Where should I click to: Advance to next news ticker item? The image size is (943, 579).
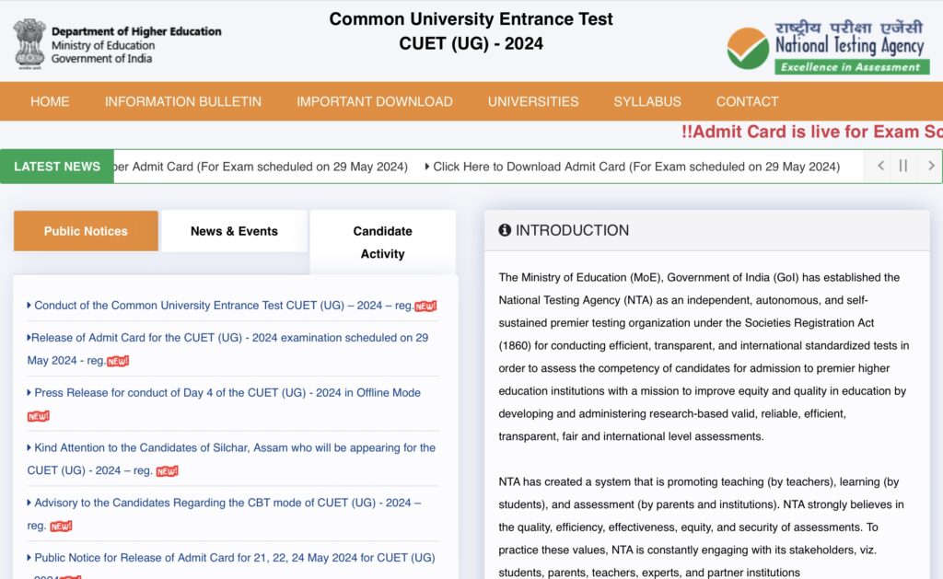click(931, 166)
